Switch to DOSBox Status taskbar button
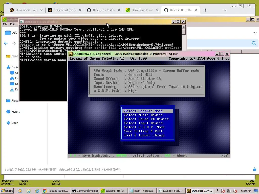 [x=171, y=191]
